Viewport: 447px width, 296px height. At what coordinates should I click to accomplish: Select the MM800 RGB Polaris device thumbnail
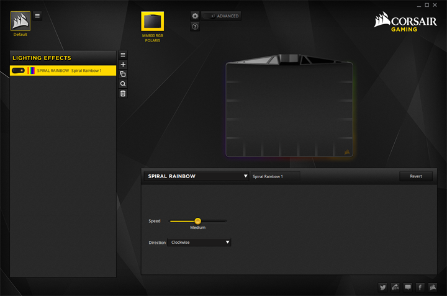point(153,22)
